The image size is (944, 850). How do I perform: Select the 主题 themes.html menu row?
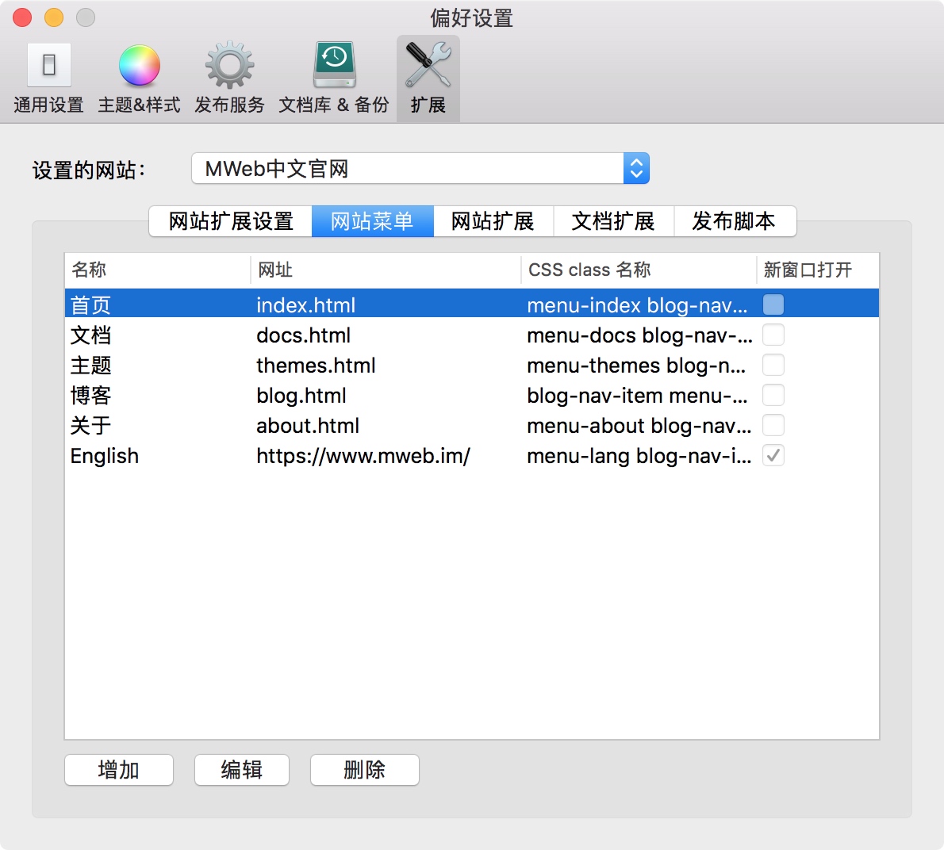[x=317, y=366]
